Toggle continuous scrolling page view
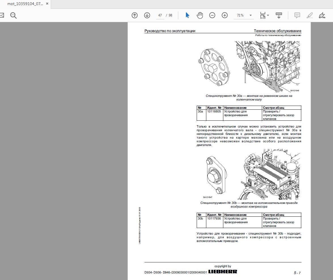 click(x=279, y=15)
